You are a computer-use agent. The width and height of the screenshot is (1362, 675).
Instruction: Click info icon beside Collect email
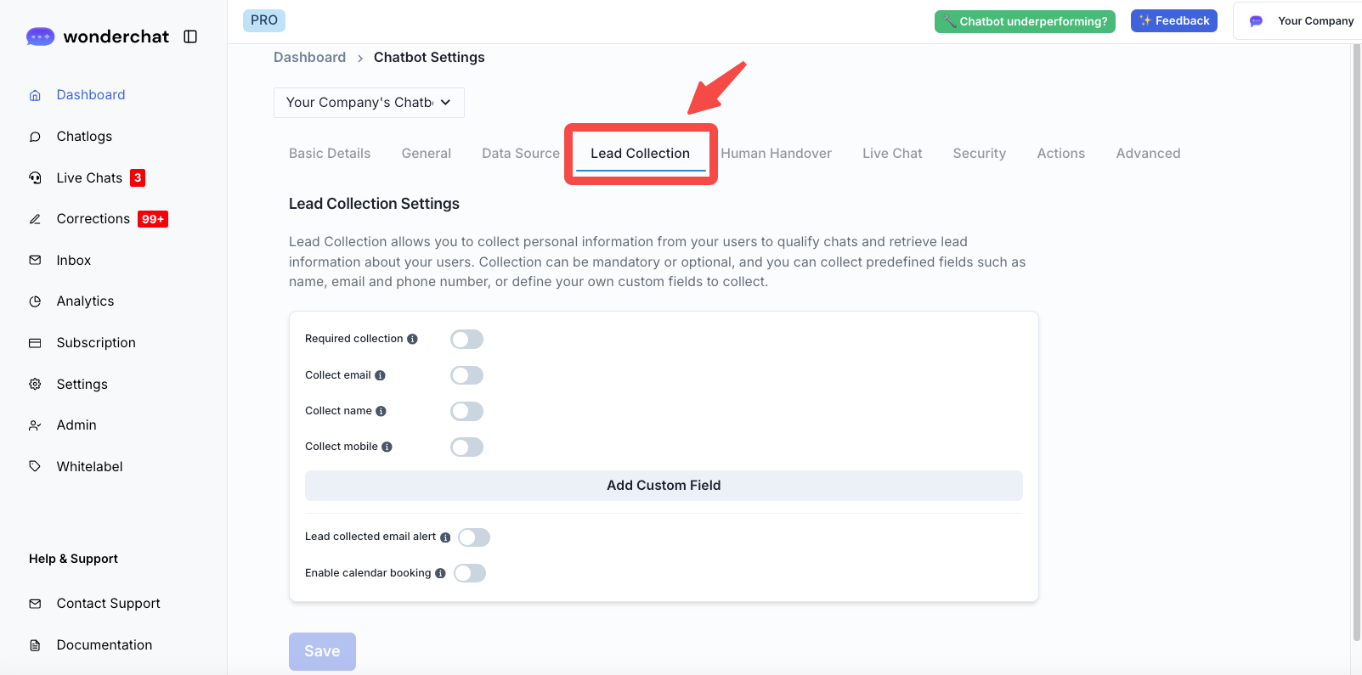click(x=381, y=375)
